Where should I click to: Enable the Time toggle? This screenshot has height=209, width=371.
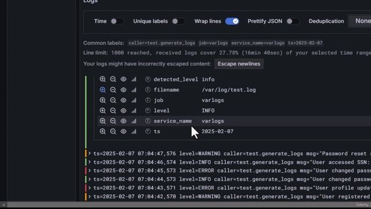click(x=117, y=21)
